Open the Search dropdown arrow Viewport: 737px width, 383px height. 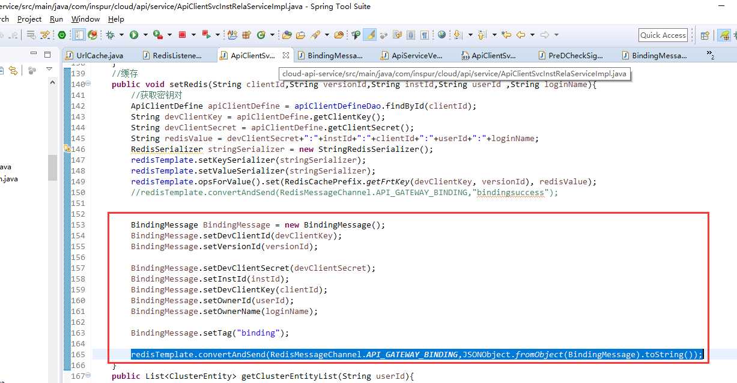click(326, 35)
